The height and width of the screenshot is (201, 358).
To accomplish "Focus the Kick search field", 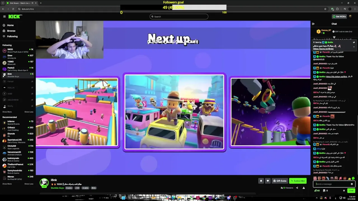I will point(179,16).
